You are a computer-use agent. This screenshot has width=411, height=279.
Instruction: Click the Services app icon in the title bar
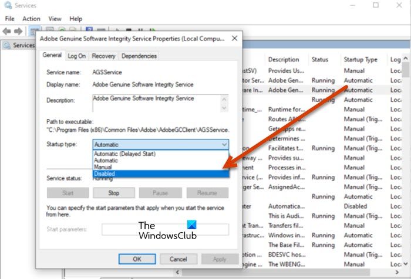pyautogui.click(x=8, y=5)
